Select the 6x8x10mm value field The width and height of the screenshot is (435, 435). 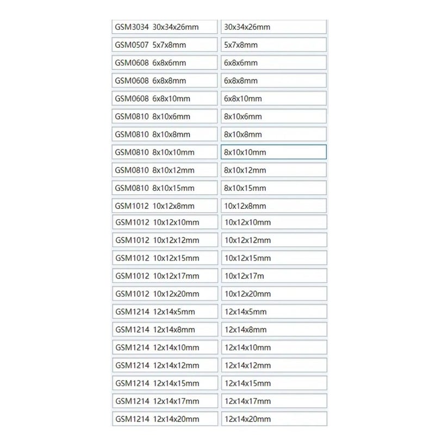point(274,98)
